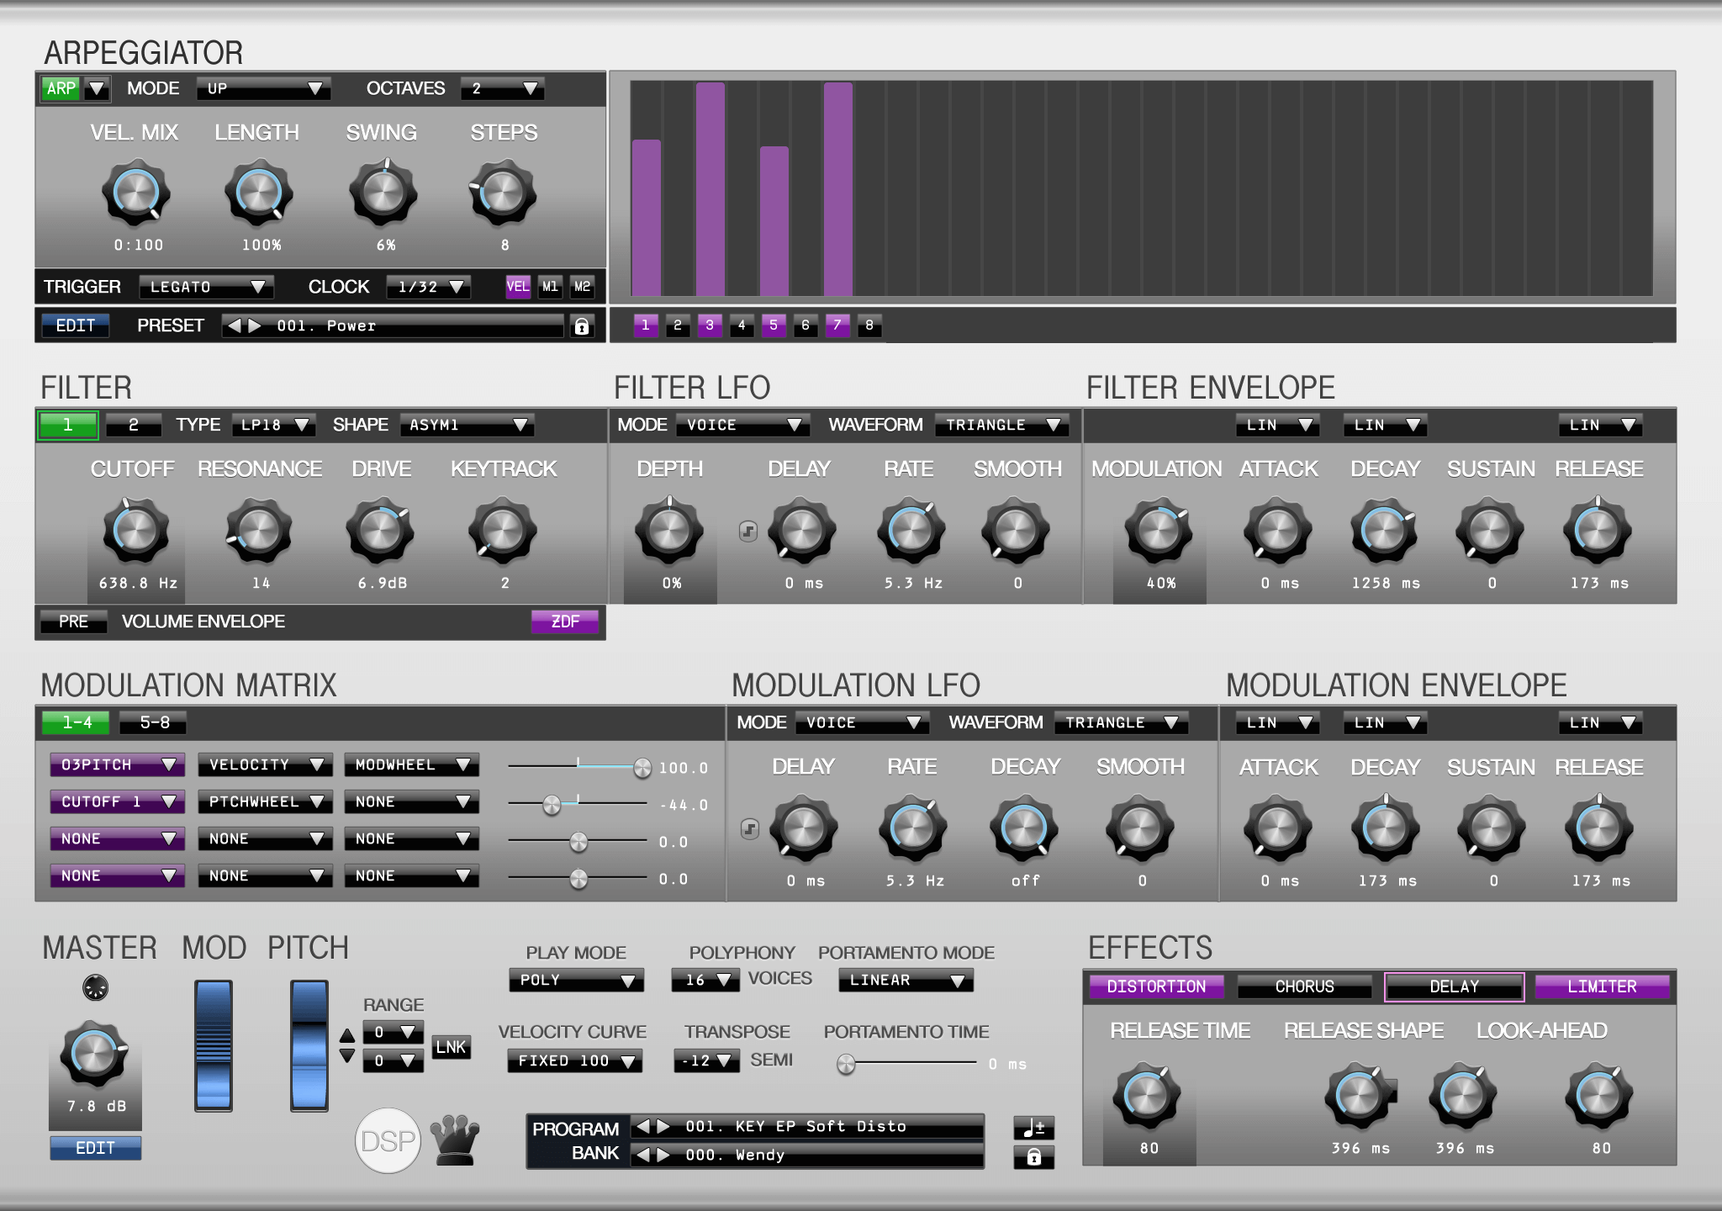Toggle the pitch range LNK button
The width and height of the screenshot is (1722, 1211).
[451, 1047]
